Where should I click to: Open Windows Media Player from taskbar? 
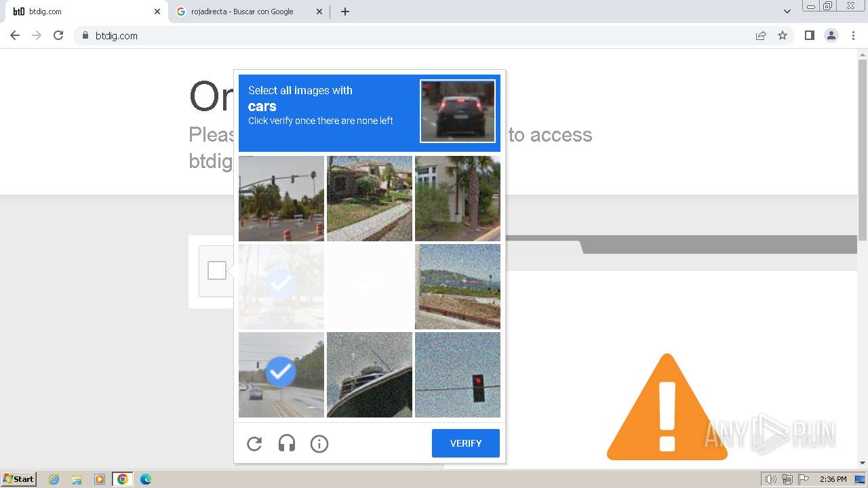[100, 479]
